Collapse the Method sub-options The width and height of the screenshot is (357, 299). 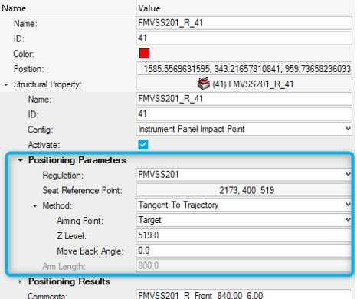35,205
